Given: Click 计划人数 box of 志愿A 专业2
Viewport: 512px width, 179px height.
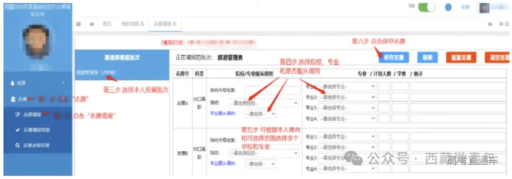Looking at the screenshot, I should click(384, 97).
